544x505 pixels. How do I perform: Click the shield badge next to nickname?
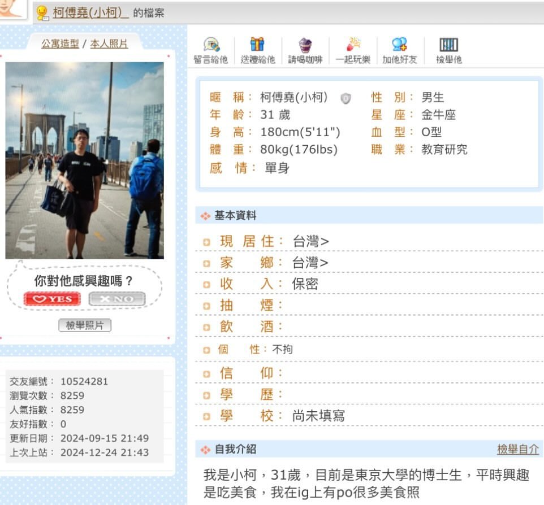click(346, 98)
